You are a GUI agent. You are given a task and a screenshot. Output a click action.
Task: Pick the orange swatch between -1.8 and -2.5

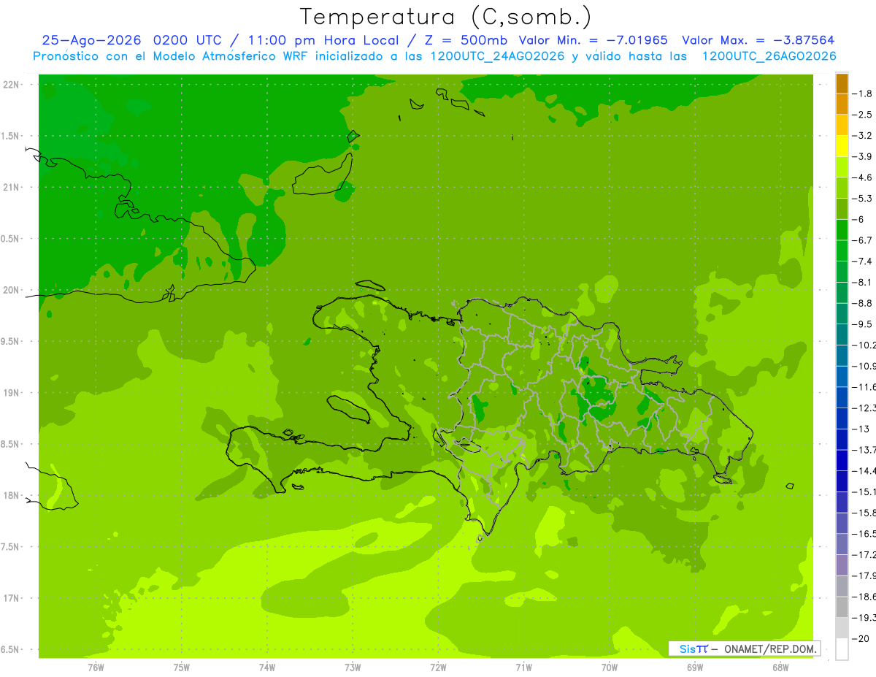pyautogui.click(x=842, y=104)
